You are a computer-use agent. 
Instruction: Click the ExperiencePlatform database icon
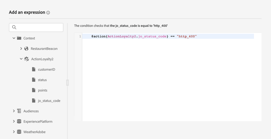click(x=19, y=121)
